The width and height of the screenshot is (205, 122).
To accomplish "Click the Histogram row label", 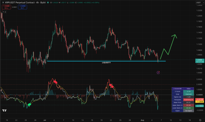I will coord(177,100).
